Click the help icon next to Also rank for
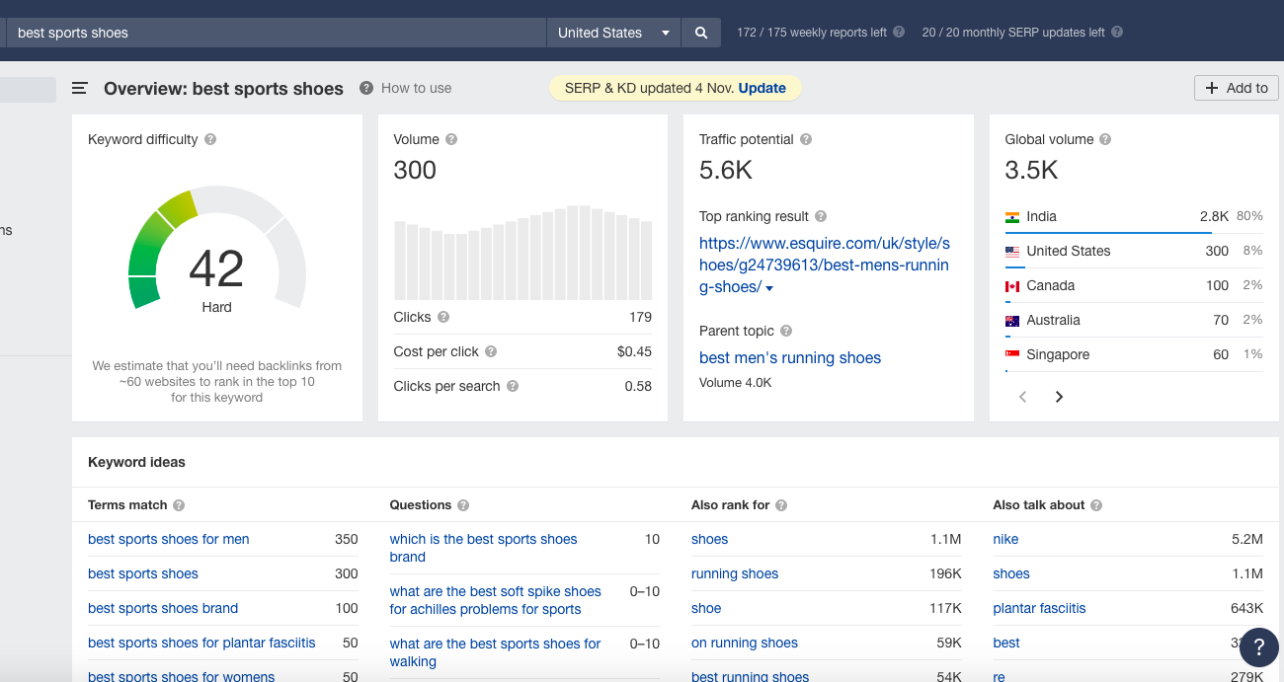The width and height of the screenshot is (1284, 682). 781,505
